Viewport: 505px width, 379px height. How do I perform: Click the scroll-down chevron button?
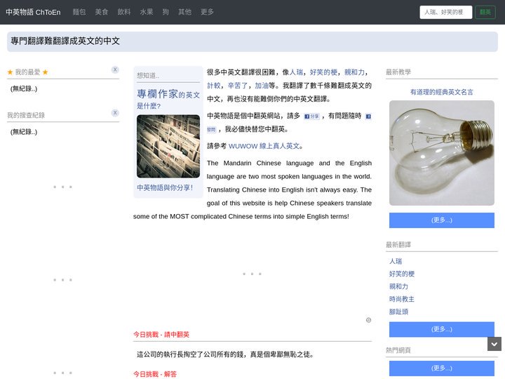pyautogui.click(x=494, y=344)
